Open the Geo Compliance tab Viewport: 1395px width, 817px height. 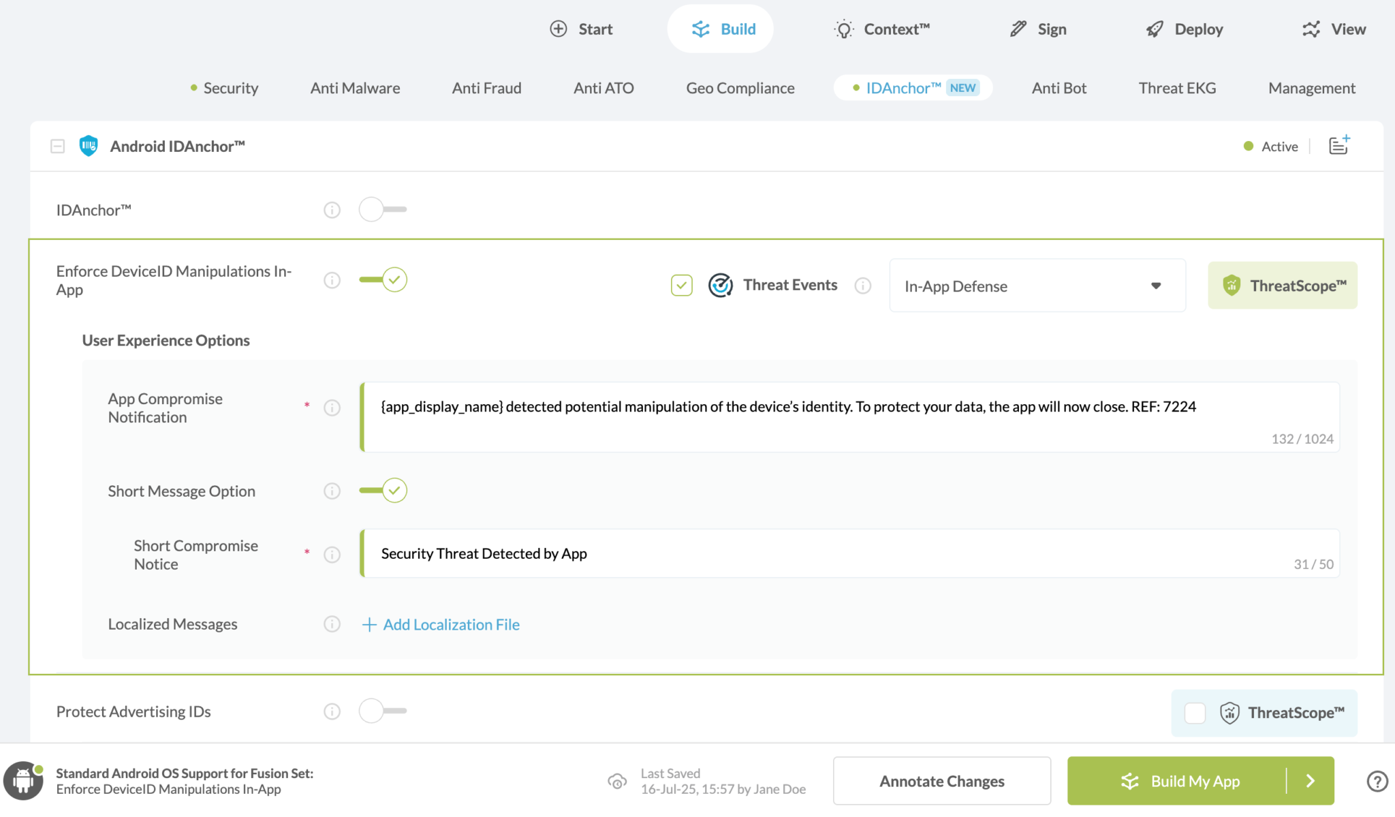coord(740,88)
